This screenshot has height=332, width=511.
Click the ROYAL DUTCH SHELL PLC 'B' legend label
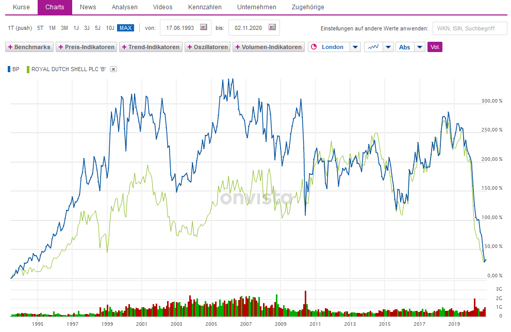(69, 69)
